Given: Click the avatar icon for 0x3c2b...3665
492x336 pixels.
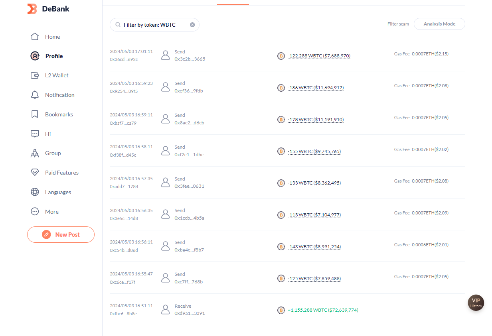Looking at the screenshot, I should [166, 55].
